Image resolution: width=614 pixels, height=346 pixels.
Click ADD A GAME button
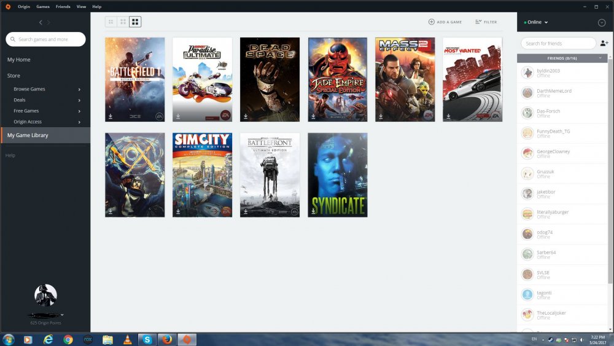pyautogui.click(x=445, y=22)
